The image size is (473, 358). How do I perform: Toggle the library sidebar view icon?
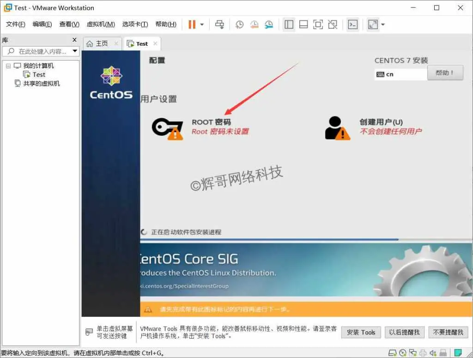[x=289, y=24]
